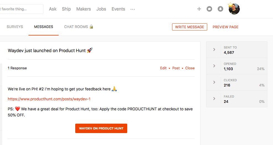Switch to the Surveys tab
Viewport: 273px width, 145px height.
click(15, 27)
